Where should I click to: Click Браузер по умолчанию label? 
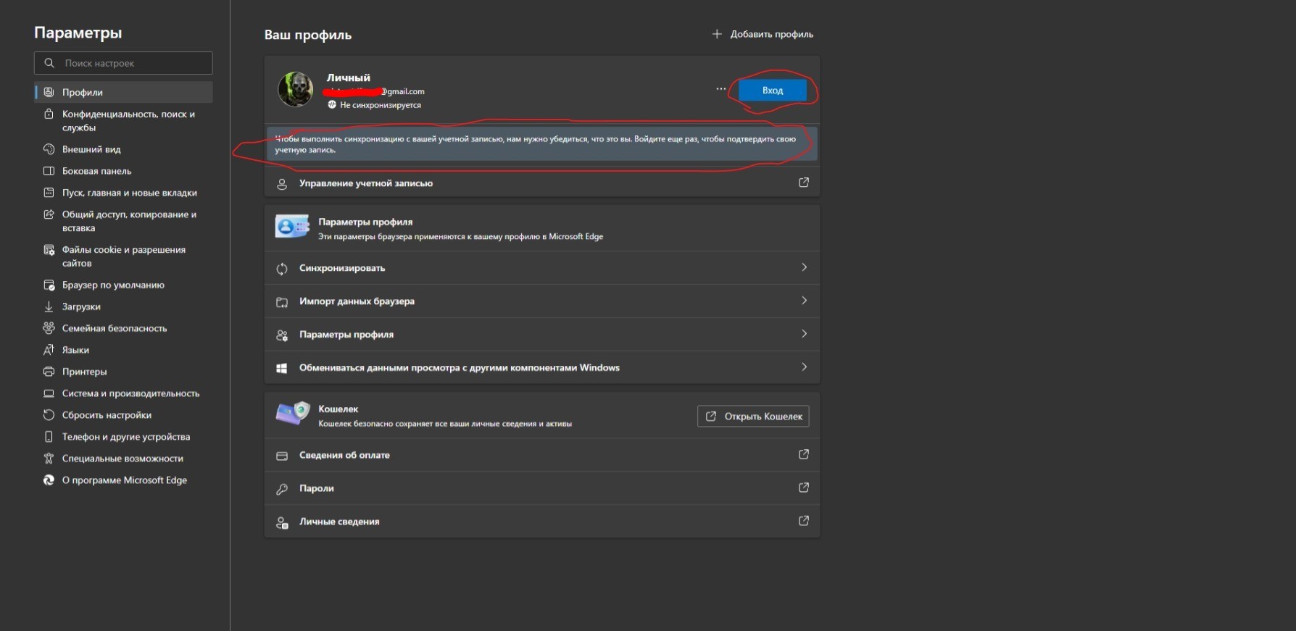(x=113, y=285)
